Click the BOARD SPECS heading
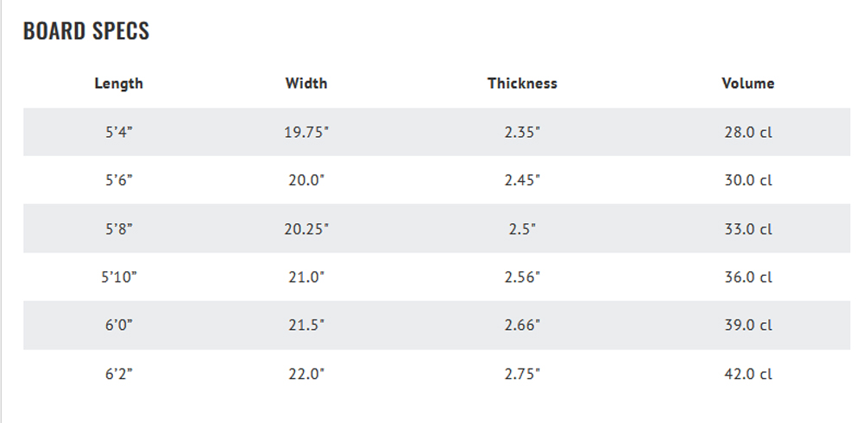The image size is (863, 423). (x=85, y=31)
